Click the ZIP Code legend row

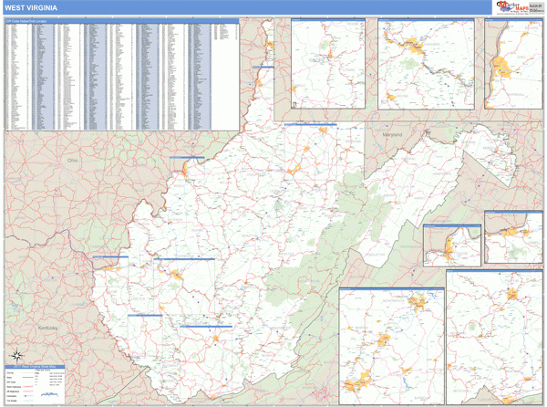[20, 381]
